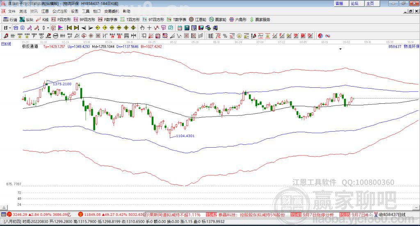
Task: Open the 浏览 menu
Action: tap(23, 11)
